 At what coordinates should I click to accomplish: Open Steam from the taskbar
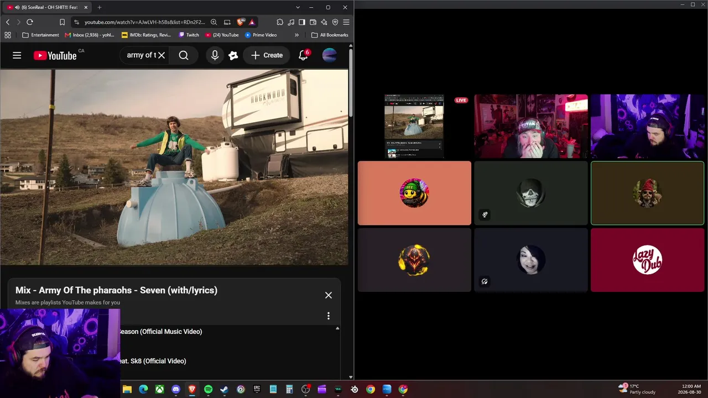224,389
